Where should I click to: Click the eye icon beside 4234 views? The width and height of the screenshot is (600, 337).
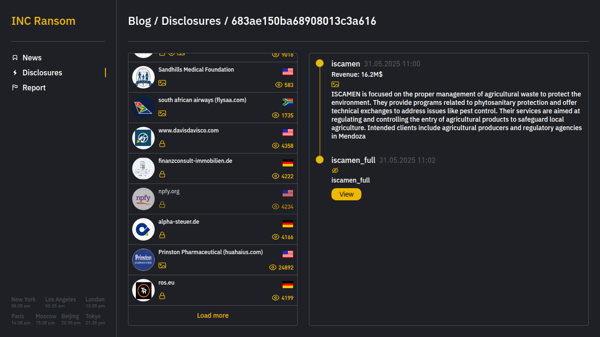276,206
